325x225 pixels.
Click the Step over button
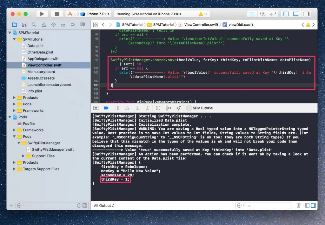(x=127, y=108)
